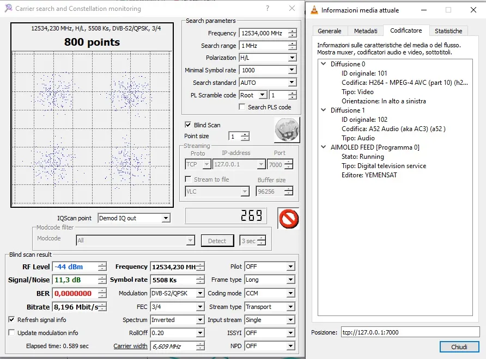Increase the Frequency spinner value
Image resolution: width=486 pixels, height=359 pixels.
tap(293, 31)
